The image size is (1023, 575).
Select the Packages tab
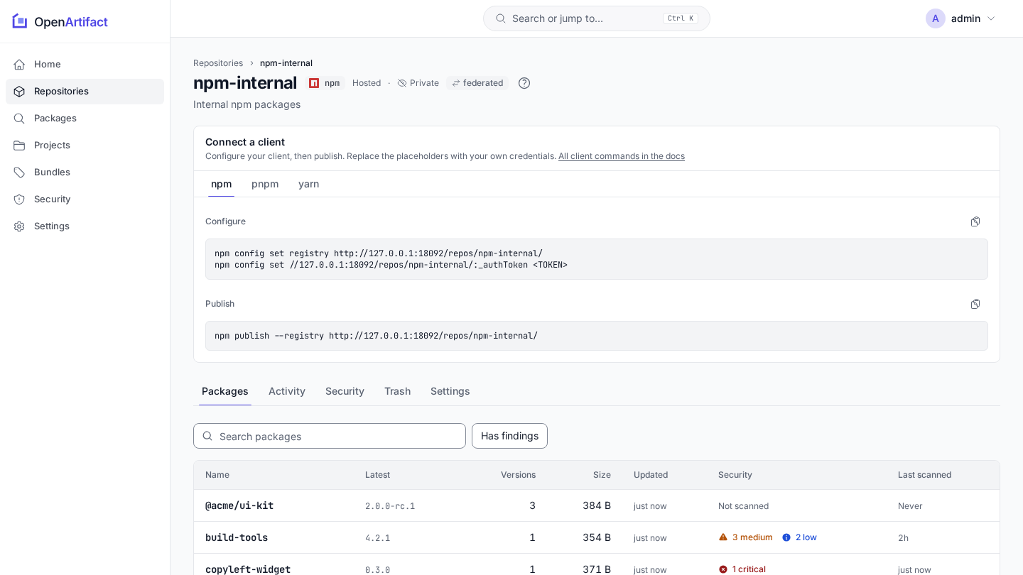(x=225, y=391)
